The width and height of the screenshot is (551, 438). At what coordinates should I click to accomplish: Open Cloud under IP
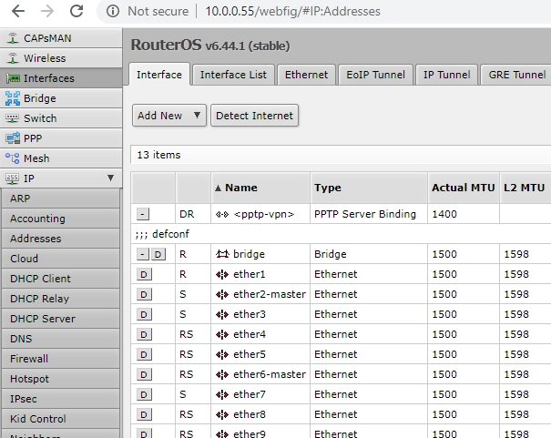60,259
